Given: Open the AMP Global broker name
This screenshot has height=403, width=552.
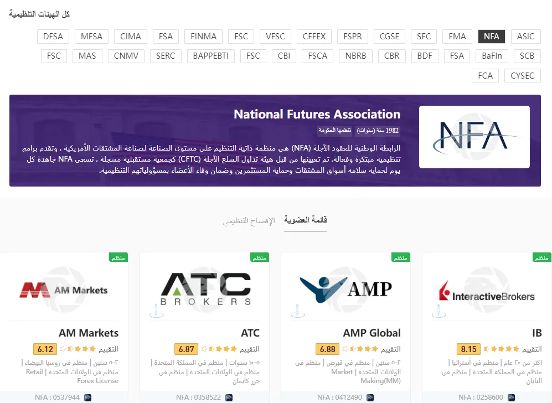Looking at the screenshot, I should [x=372, y=333].
